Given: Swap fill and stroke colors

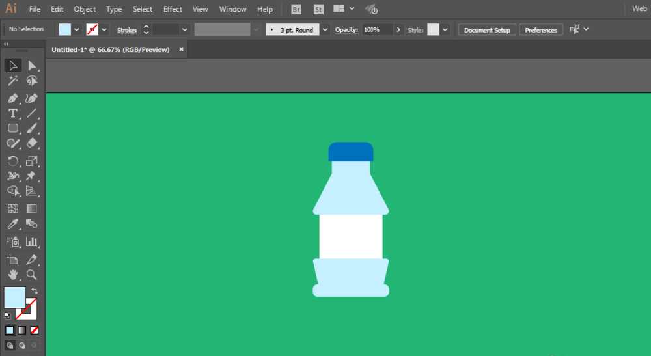Looking at the screenshot, I should pyautogui.click(x=35, y=290).
